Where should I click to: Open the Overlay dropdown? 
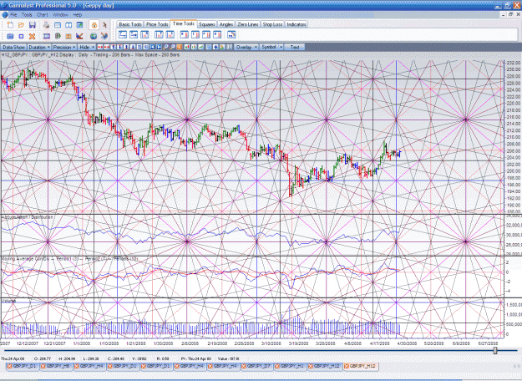click(x=246, y=48)
